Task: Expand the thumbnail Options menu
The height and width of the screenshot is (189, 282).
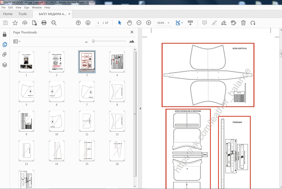Action: (x=17, y=41)
